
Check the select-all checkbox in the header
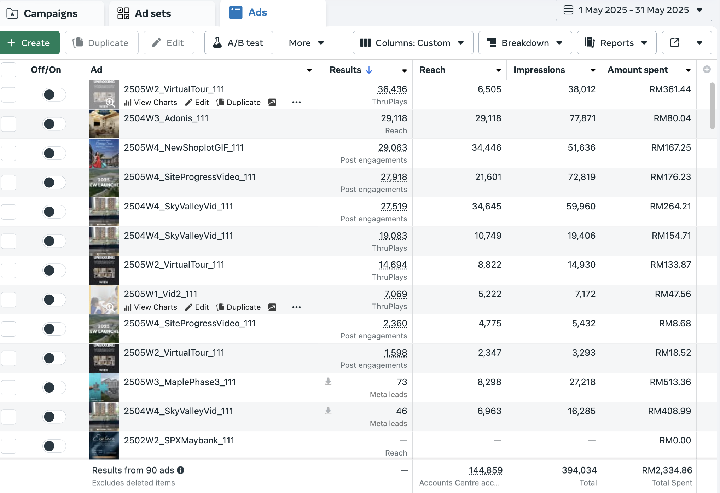[x=9, y=70]
